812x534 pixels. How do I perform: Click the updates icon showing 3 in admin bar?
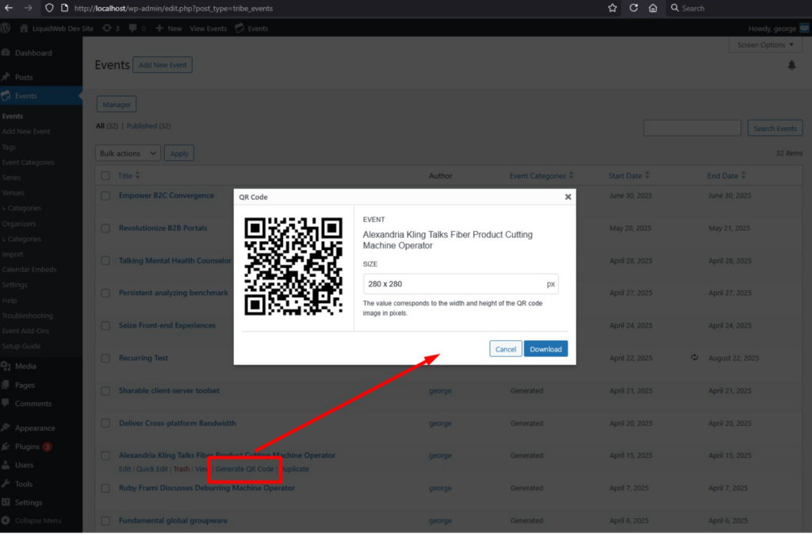click(111, 27)
